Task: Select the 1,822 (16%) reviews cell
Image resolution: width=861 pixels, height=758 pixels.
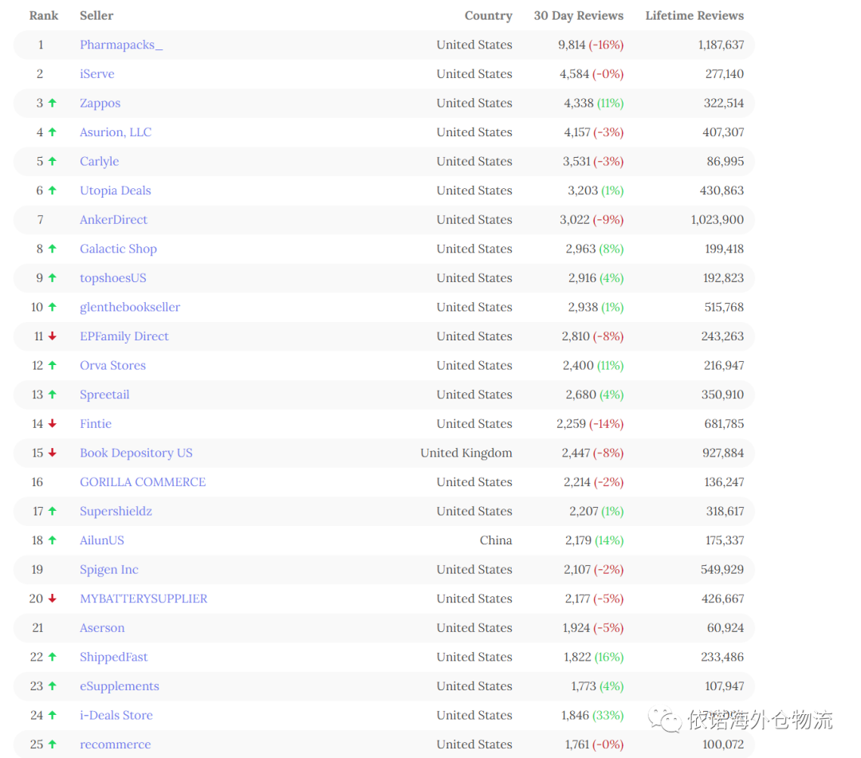Action: (x=594, y=657)
